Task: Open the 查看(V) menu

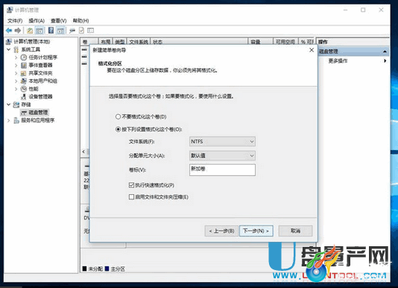Action: [x=59, y=21]
